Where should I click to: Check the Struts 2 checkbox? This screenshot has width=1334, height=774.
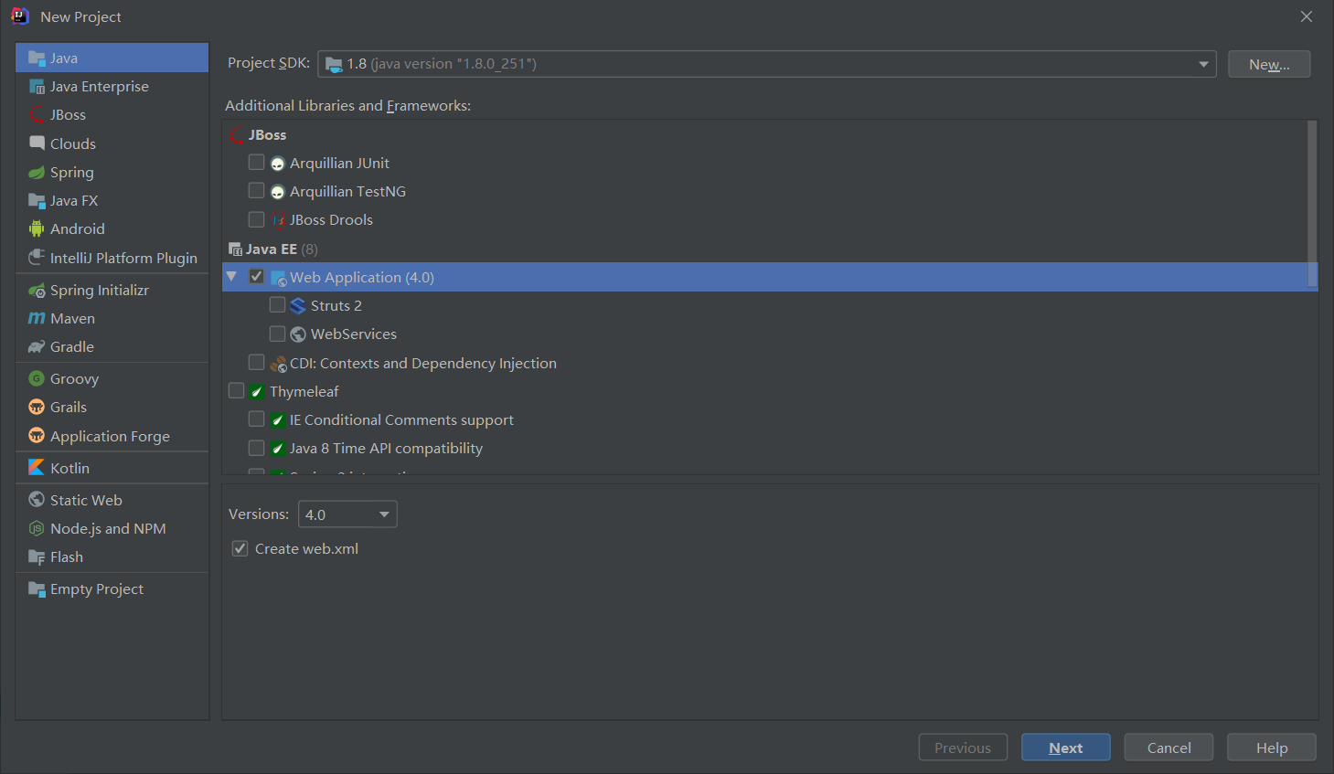tap(277, 304)
